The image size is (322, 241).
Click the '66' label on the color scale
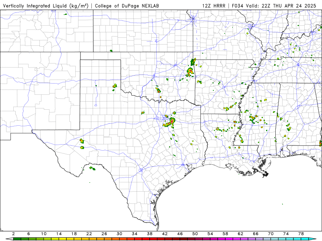coord(256,234)
